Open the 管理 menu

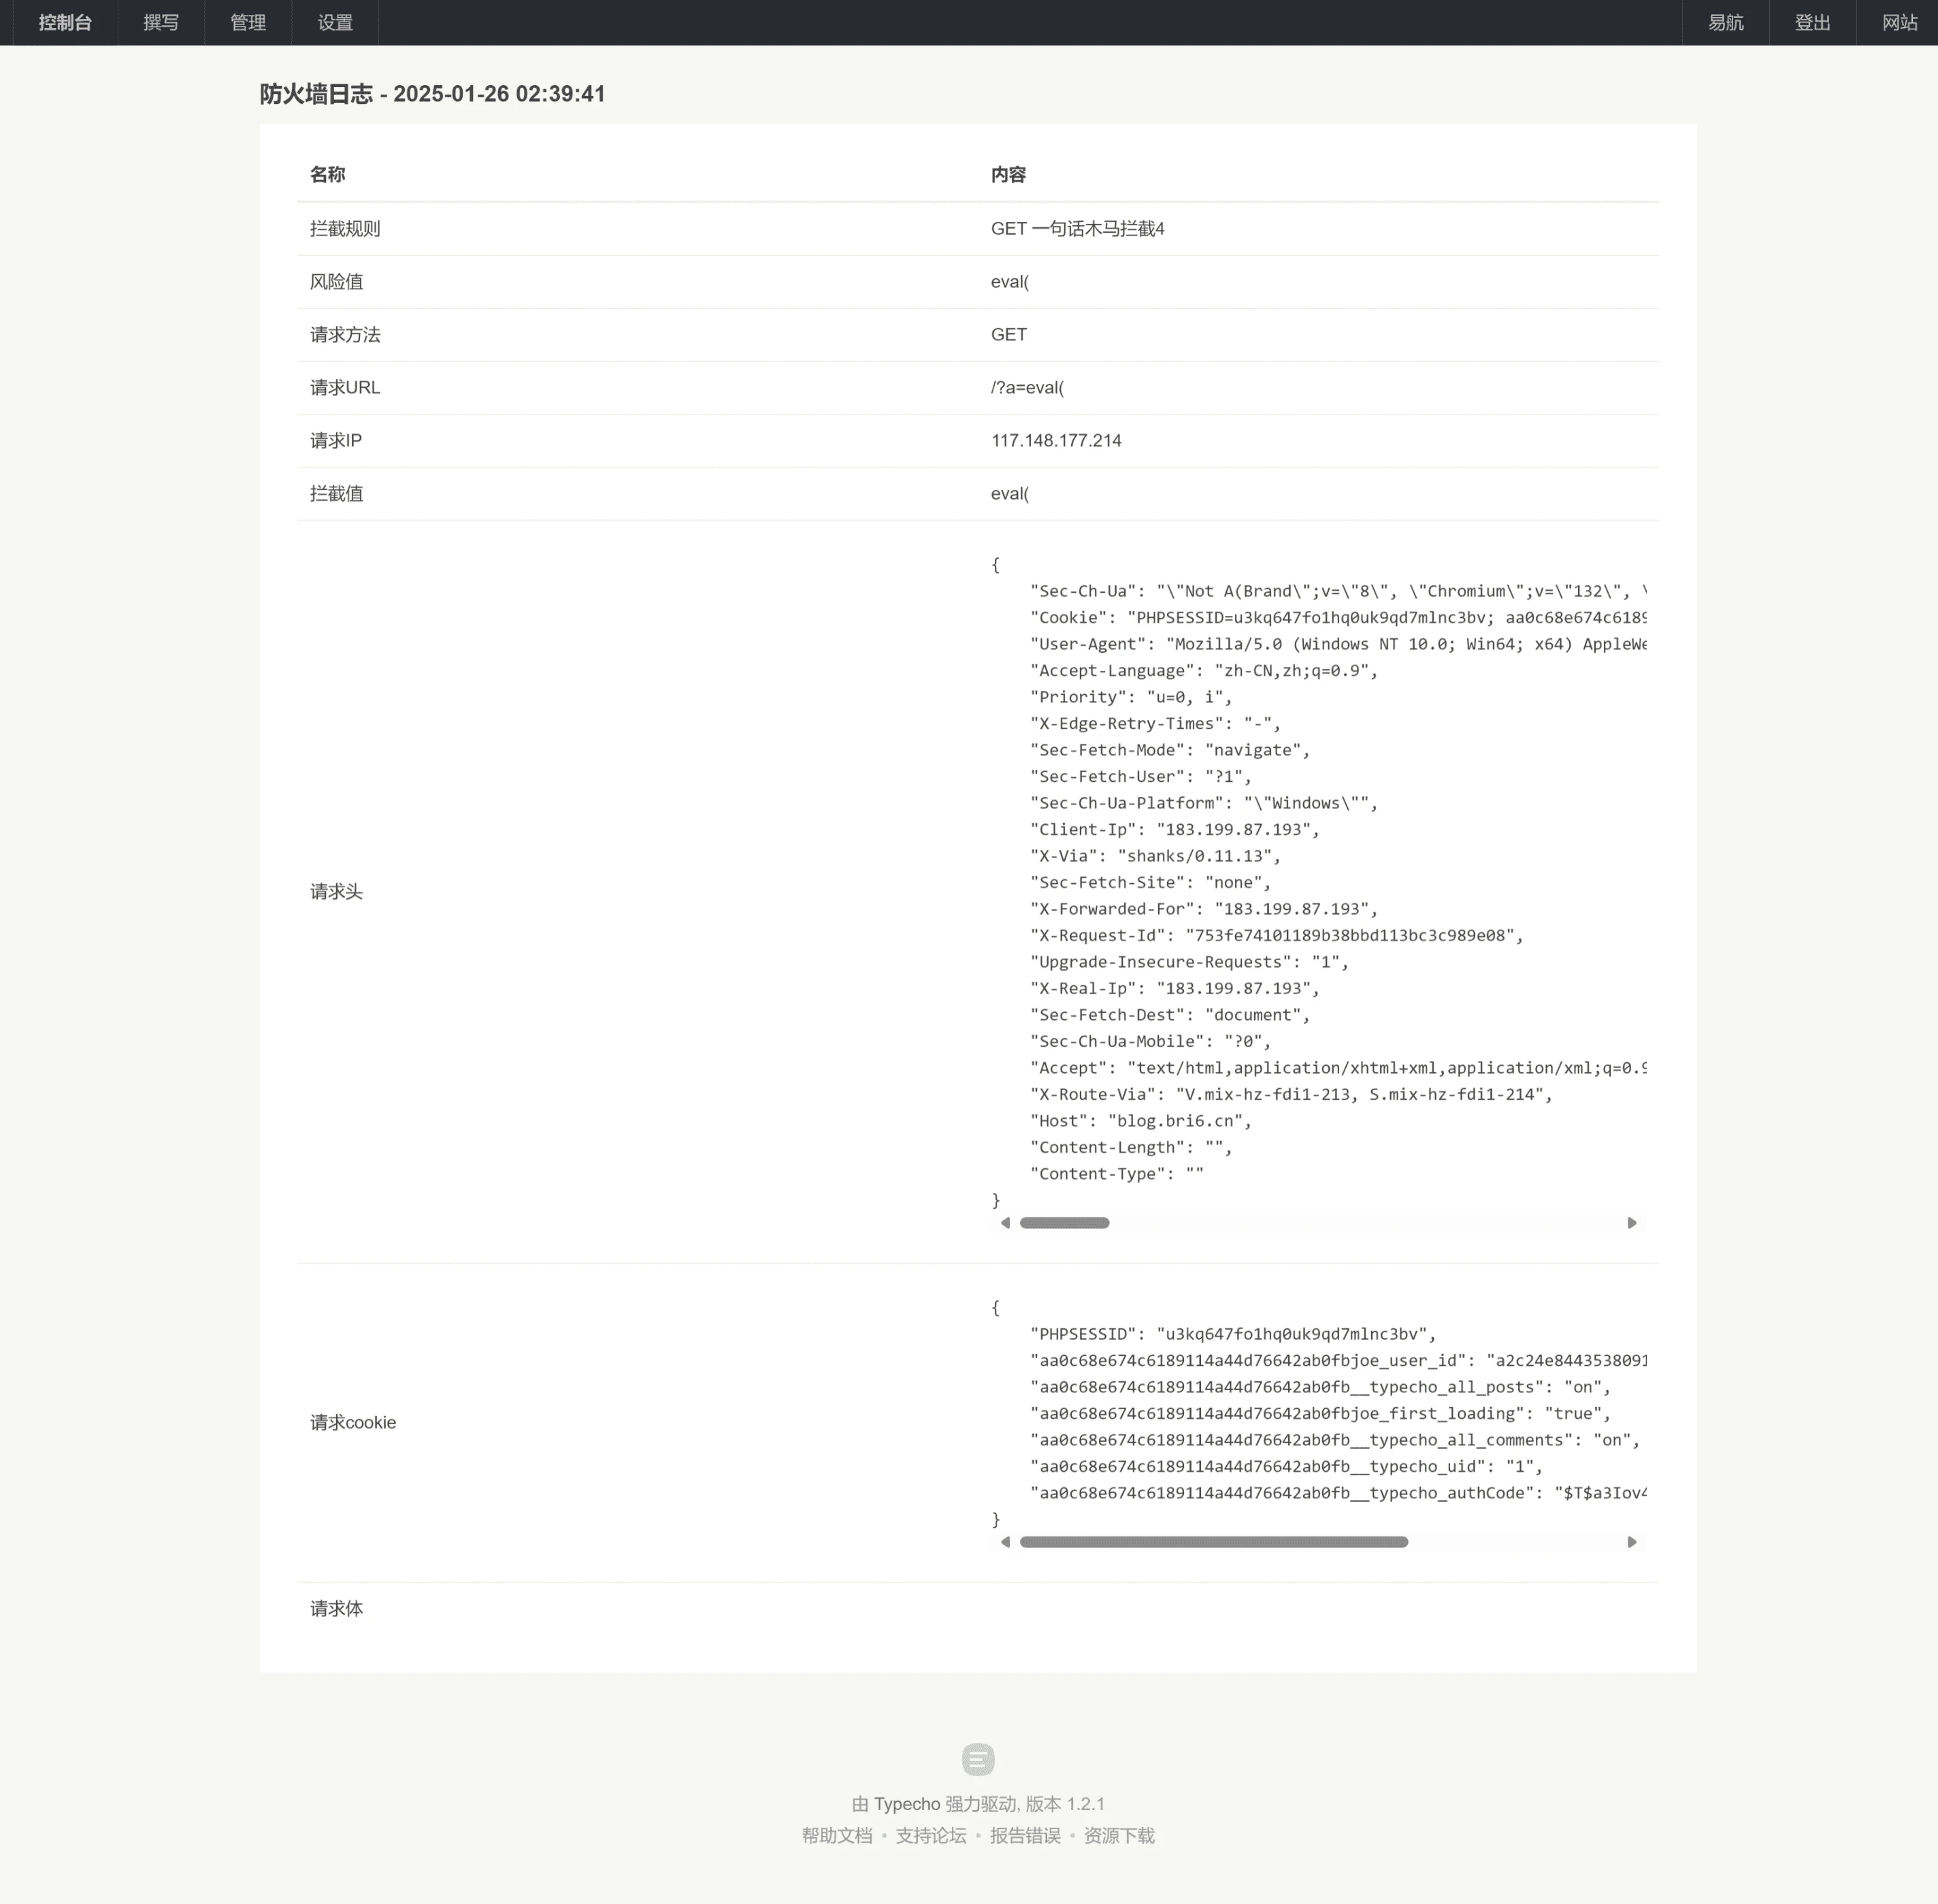pyautogui.click(x=248, y=22)
